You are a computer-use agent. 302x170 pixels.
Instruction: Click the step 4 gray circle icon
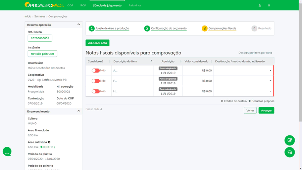pyautogui.click(x=254, y=28)
